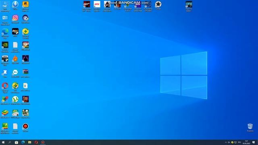258x145 pixels.
Task: Open File Explorer from the taskbar
Action: coord(29,142)
